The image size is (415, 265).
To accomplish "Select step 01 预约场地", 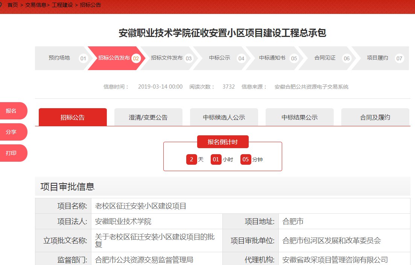I will pyautogui.click(x=59, y=58).
